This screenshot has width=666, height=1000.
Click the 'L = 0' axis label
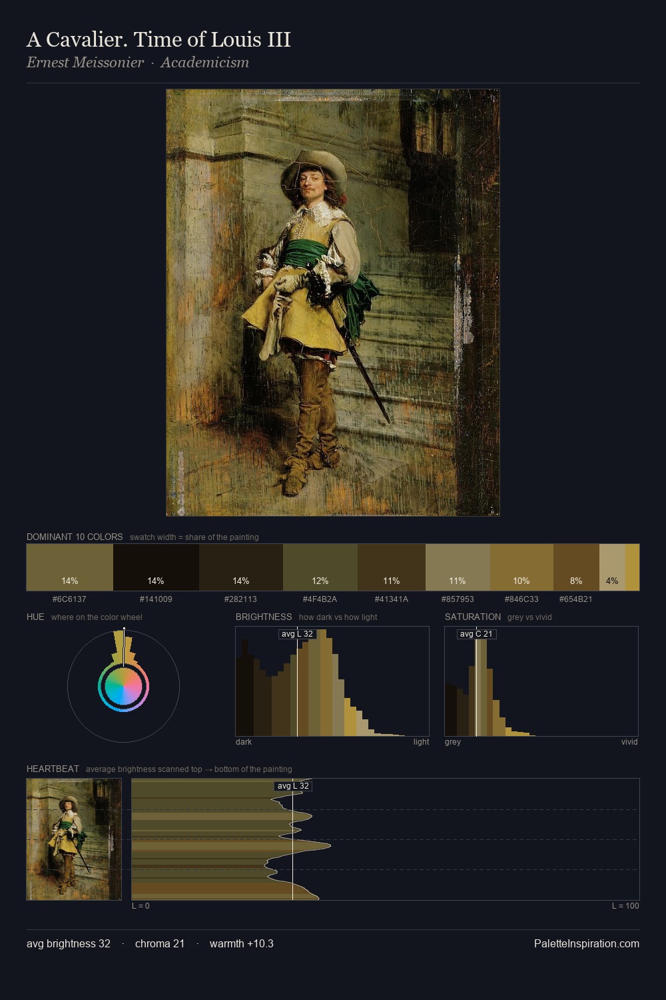[x=141, y=906]
